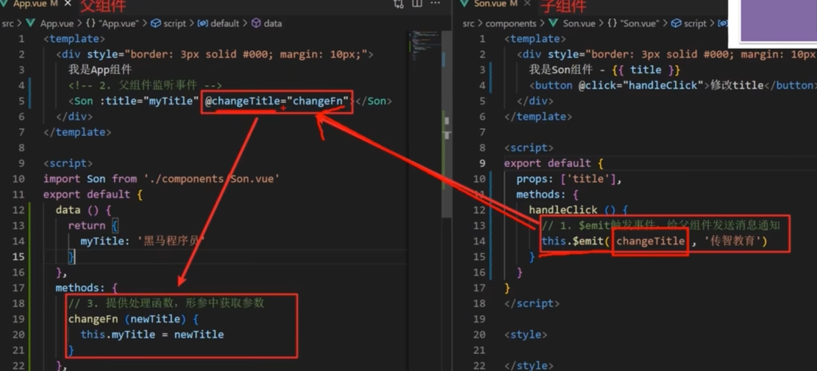Click '</template>' closing tag in App.vue
Image resolution: width=817 pixels, height=371 pixels.
[x=77, y=132]
